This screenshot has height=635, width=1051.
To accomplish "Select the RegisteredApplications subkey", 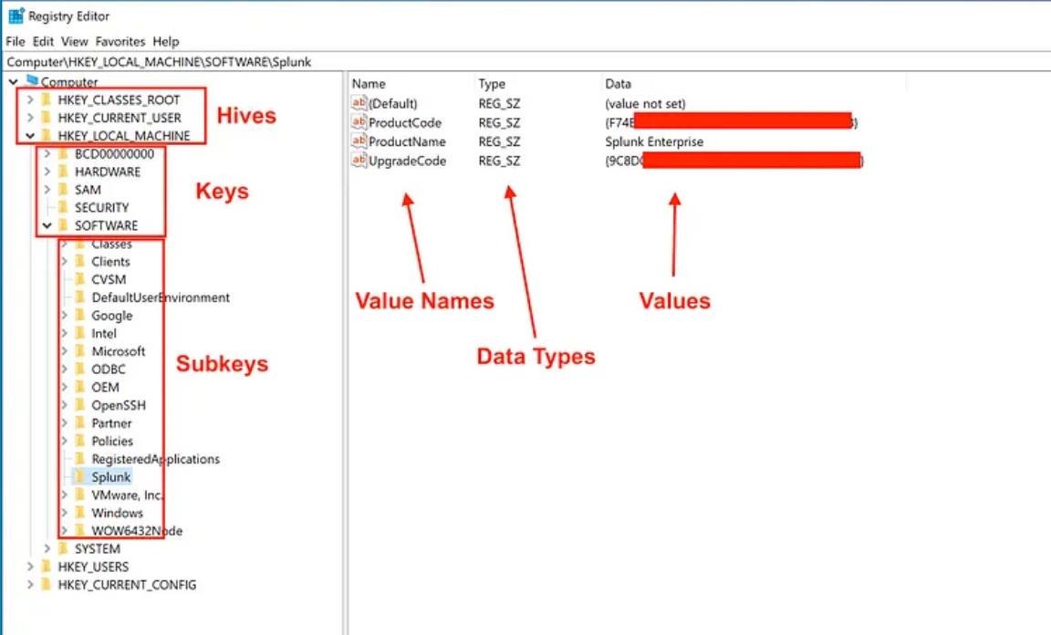I will tap(155, 459).
